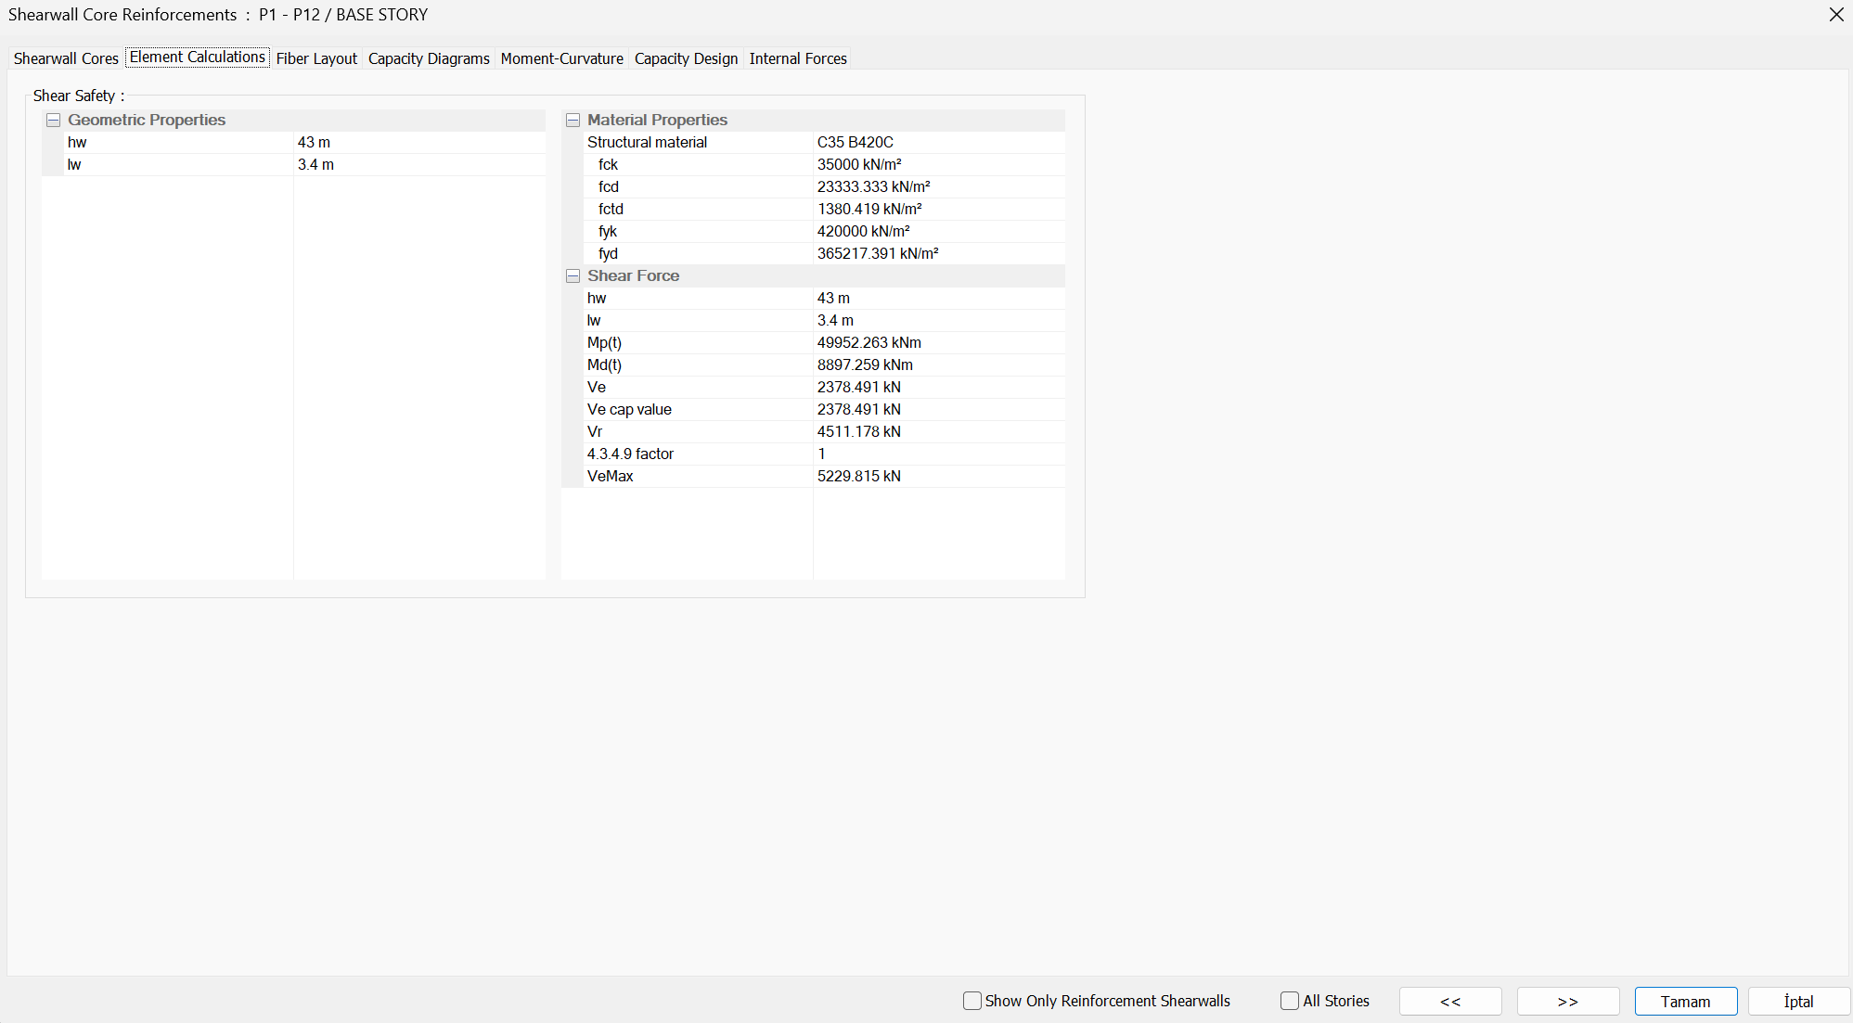Select the Element Calculations tab
This screenshot has width=1853, height=1023.
pyautogui.click(x=198, y=58)
